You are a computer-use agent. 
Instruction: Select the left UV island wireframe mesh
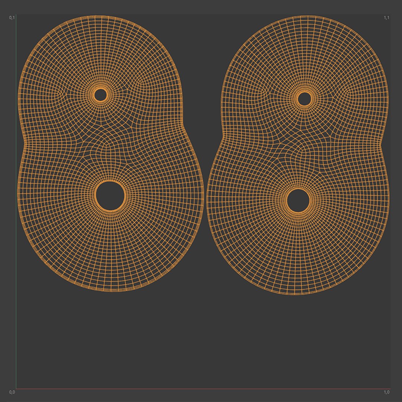tap(111, 153)
